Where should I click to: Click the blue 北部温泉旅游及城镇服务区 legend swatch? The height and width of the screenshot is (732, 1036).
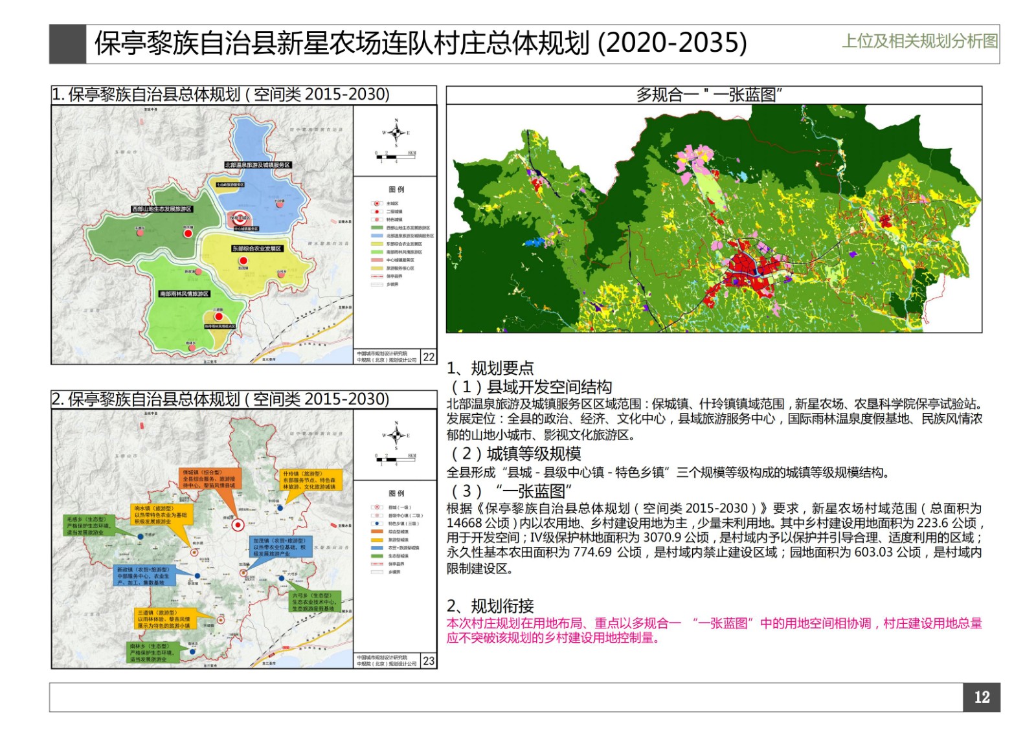[377, 236]
